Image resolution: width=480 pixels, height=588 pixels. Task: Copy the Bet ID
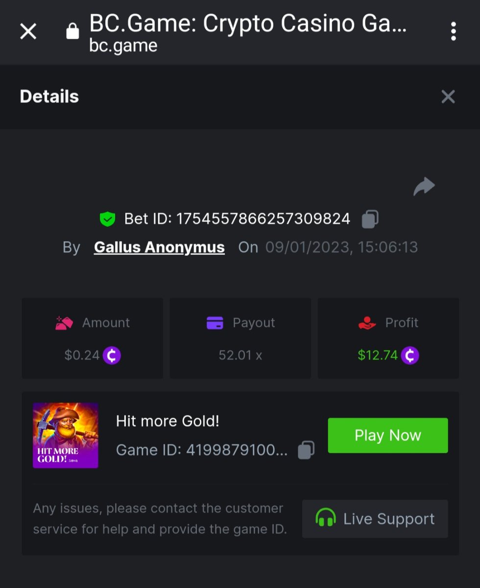[370, 219]
